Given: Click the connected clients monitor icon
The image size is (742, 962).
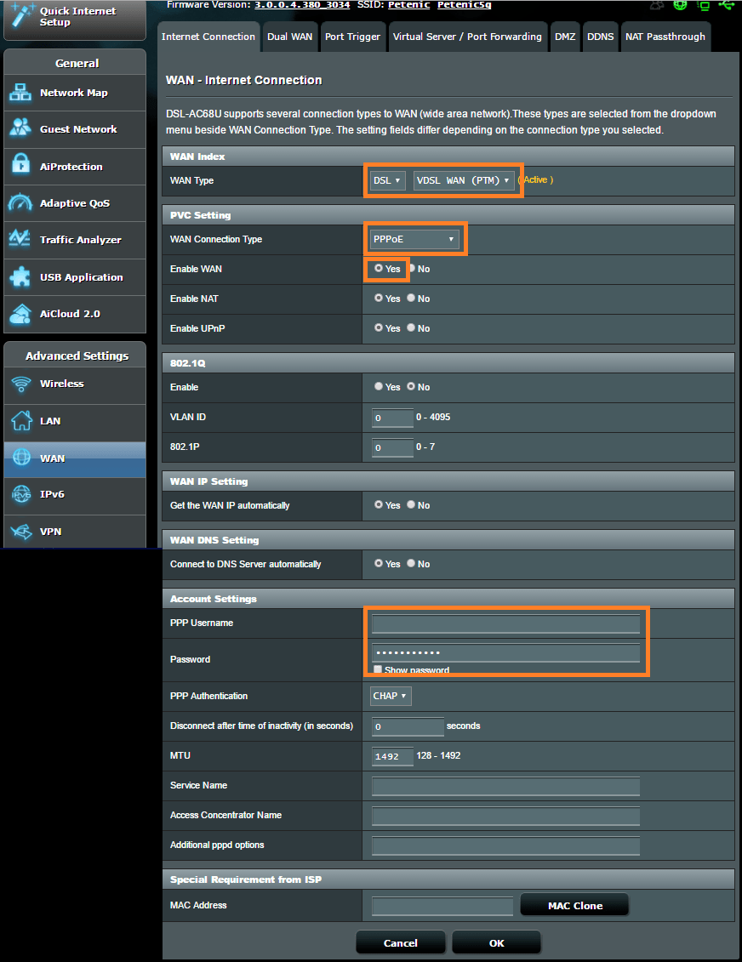Looking at the screenshot, I should coord(703,7).
